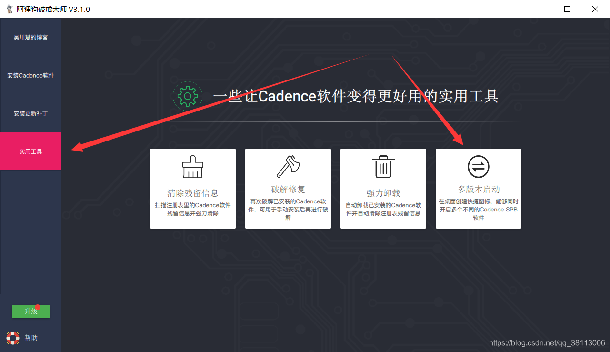This screenshot has width=610, height=352.
Task: Click the axe icon for 破解修复
Action: (x=288, y=167)
